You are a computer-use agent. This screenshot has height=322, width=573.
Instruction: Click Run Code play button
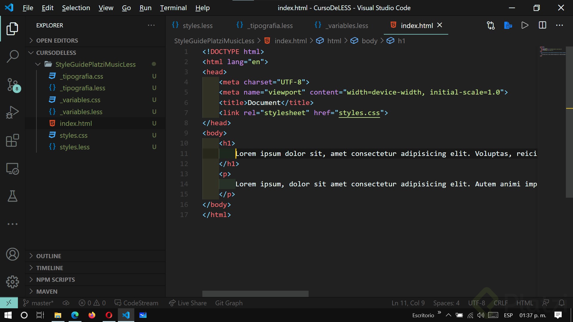click(525, 25)
